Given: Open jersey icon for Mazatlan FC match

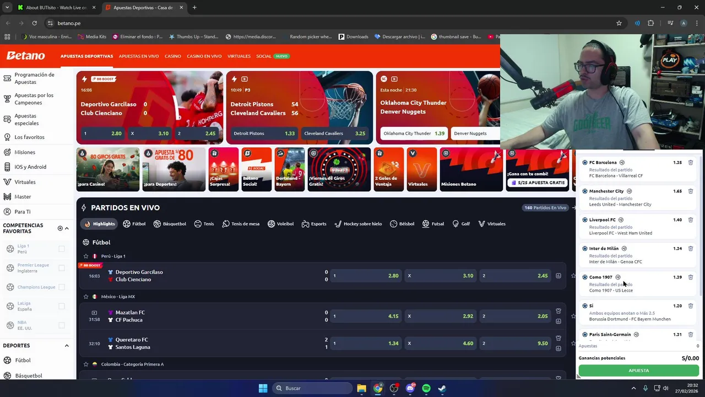Looking at the screenshot, I should [x=558, y=311].
